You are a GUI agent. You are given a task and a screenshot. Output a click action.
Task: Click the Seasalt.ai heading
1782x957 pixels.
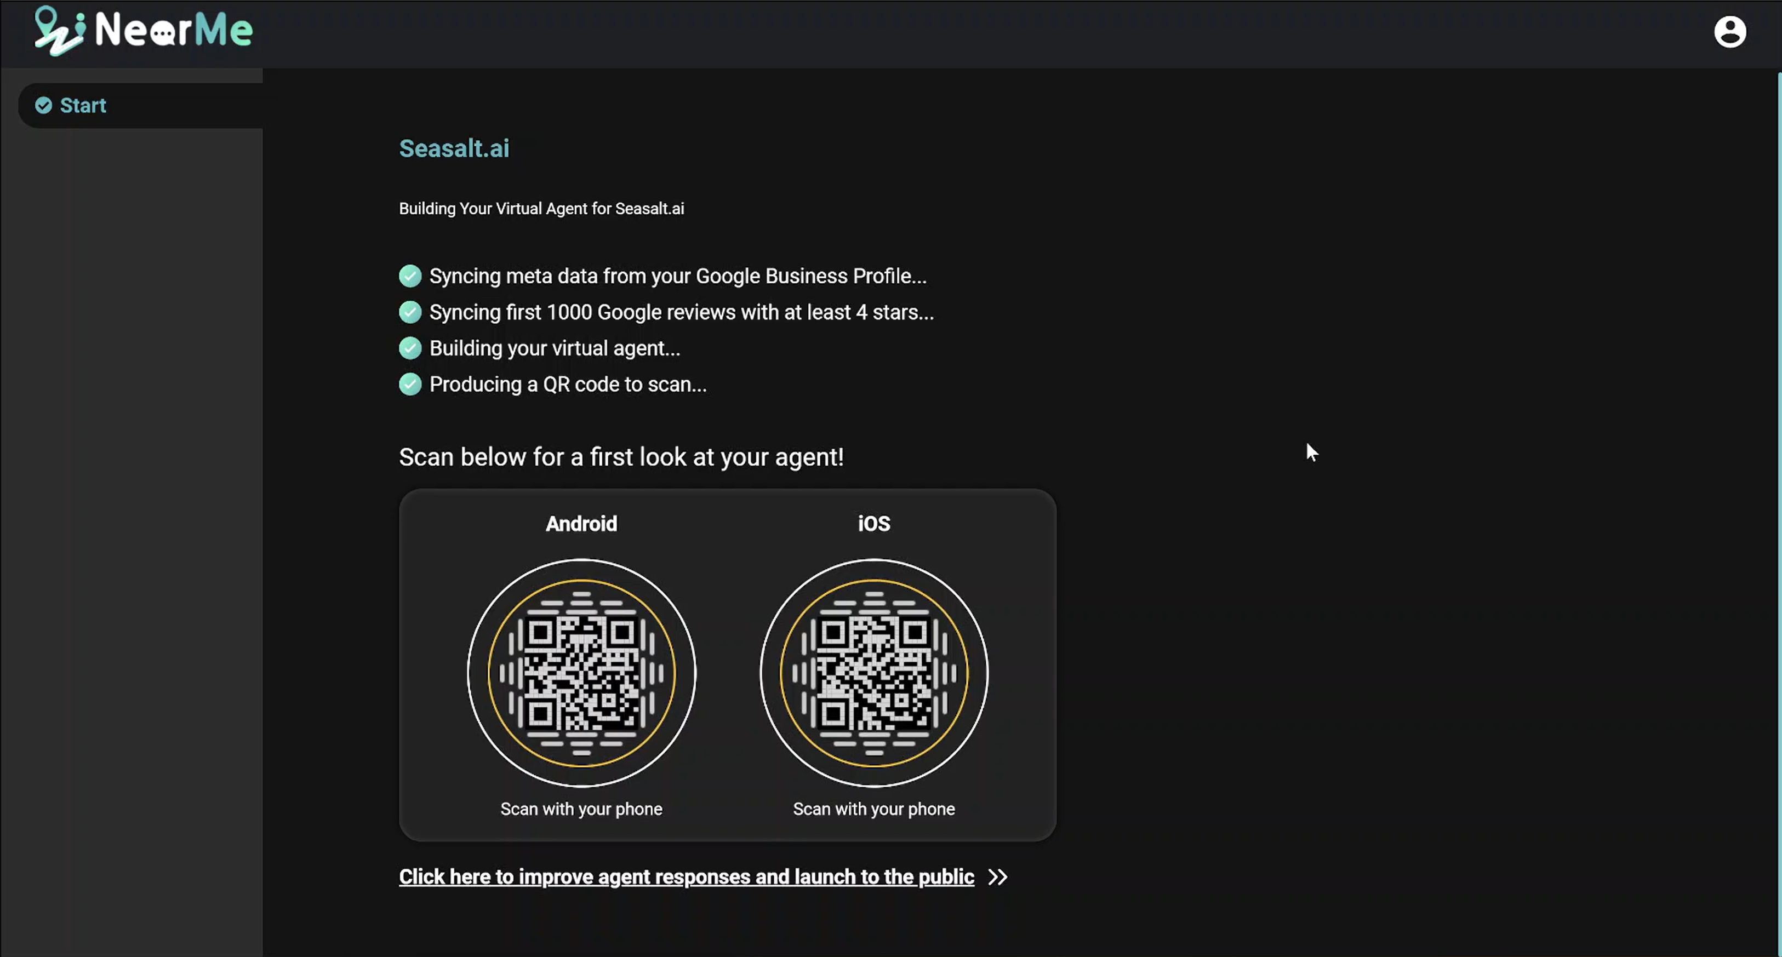tap(454, 148)
